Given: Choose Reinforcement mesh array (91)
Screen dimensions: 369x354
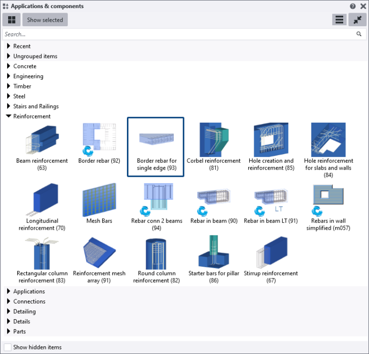Looking at the screenshot, I should point(99,260).
